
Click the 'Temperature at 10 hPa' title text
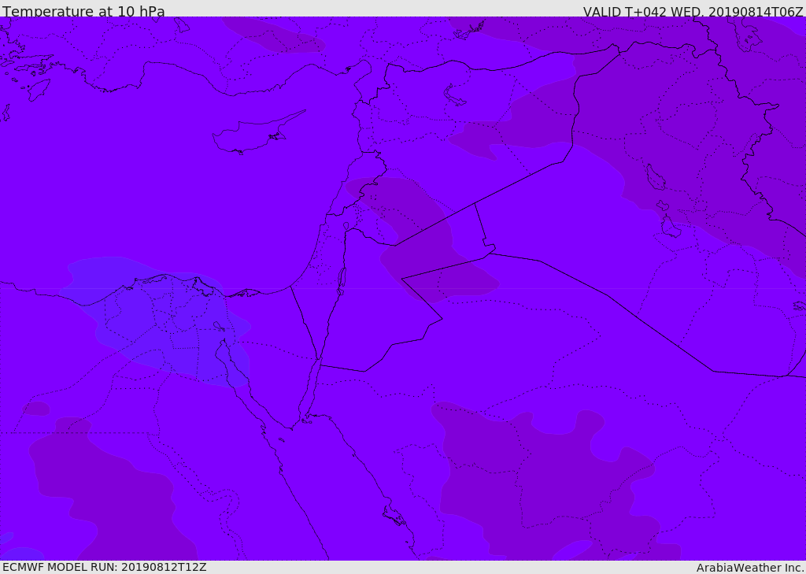coord(83,11)
